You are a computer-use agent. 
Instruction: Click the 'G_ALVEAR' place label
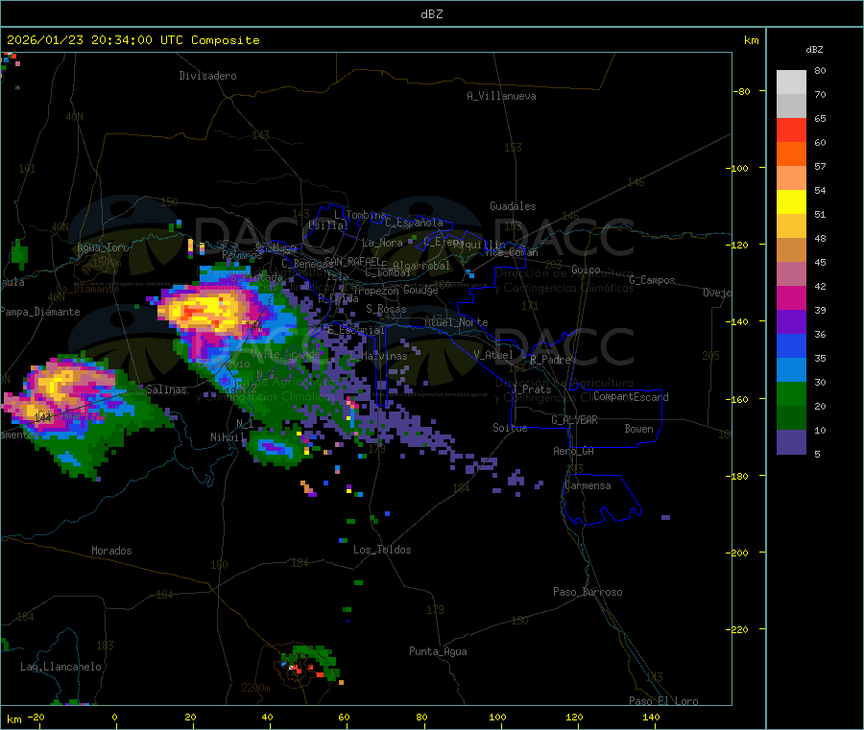(x=574, y=420)
